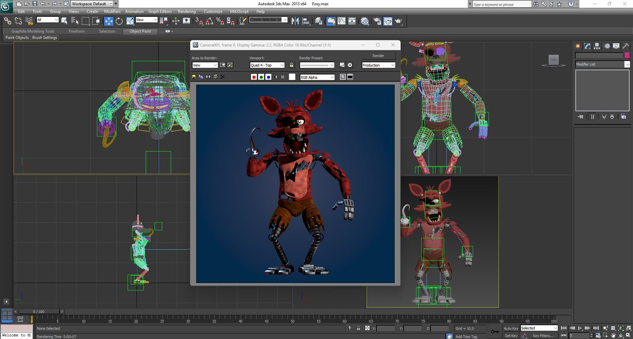Activate the Select and Rotate tool
Screen dimensions: 633x339
click(x=119, y=21)
